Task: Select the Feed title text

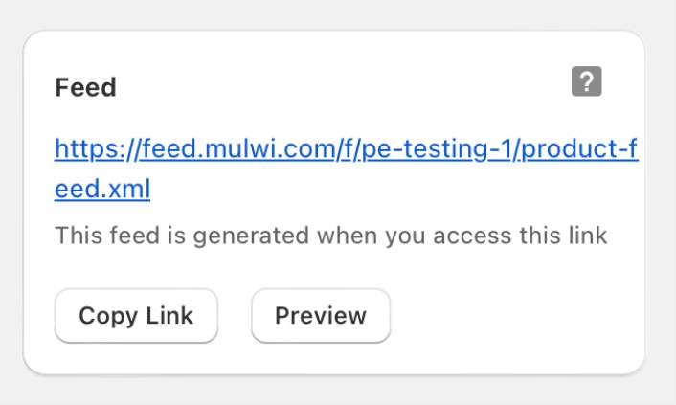Action: [x=85, y=88]
